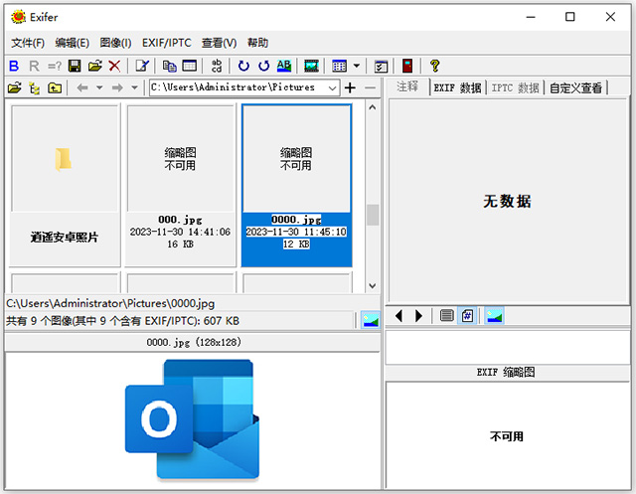Screen dimensions: 636x494
Task: Click the gray R restore icon
Action: (34, 66)
